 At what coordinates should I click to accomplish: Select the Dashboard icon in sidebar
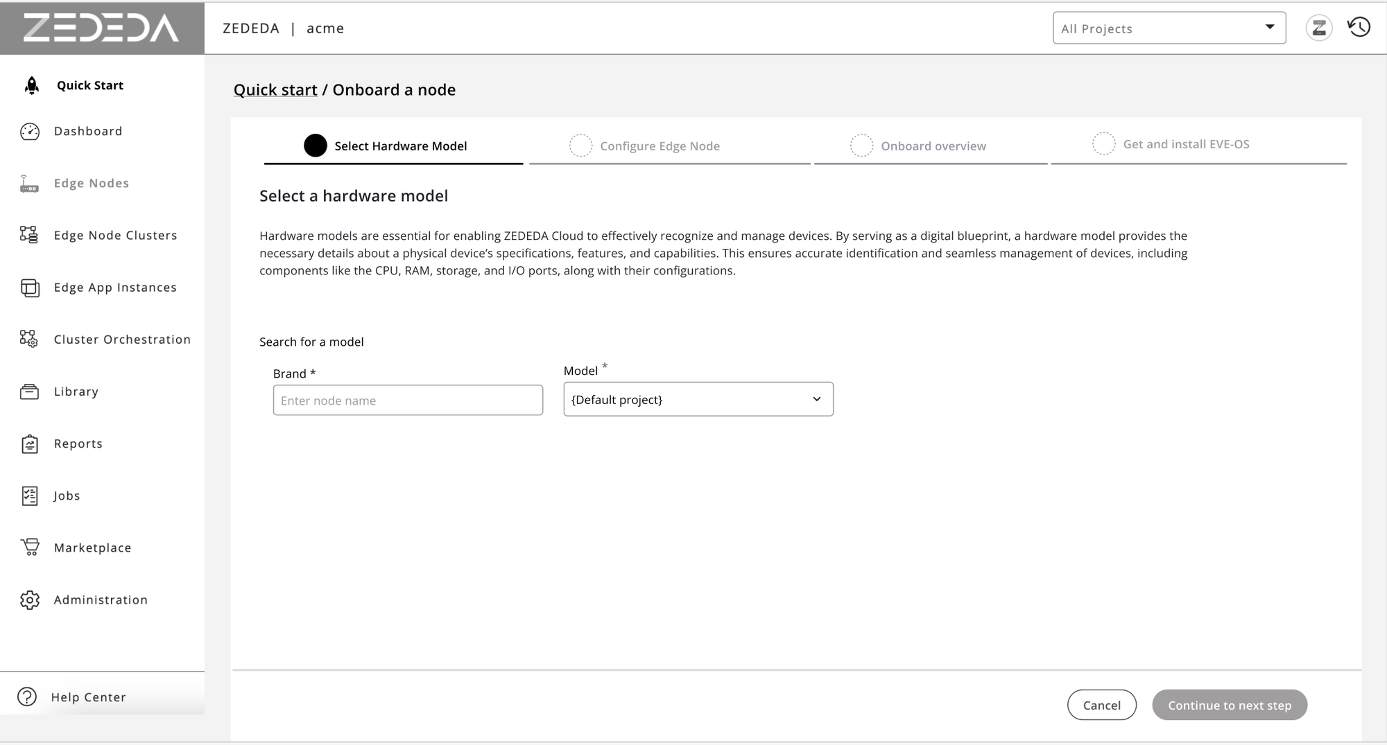tap(30, 131)
